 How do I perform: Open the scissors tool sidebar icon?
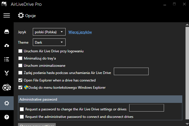[x=7, y=73]
